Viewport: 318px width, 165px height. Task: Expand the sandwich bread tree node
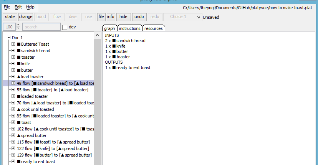(13, 51)
